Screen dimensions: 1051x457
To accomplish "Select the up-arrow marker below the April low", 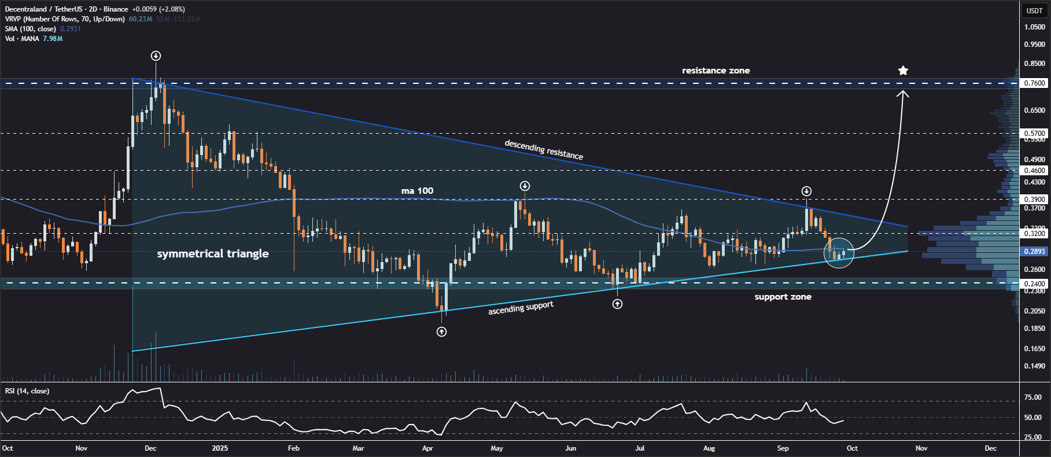I will click(x=441, y=332).
